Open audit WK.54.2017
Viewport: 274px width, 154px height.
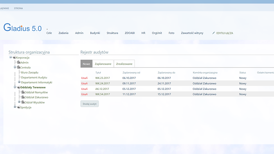[x=103, y=94]
